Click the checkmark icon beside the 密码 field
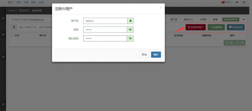 point(130,30)
